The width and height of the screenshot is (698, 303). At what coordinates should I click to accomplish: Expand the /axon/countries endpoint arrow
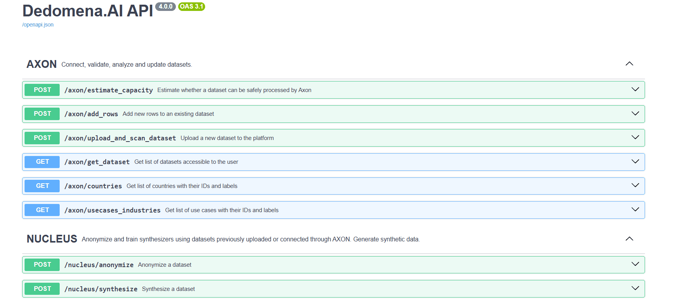pos(635,186)
